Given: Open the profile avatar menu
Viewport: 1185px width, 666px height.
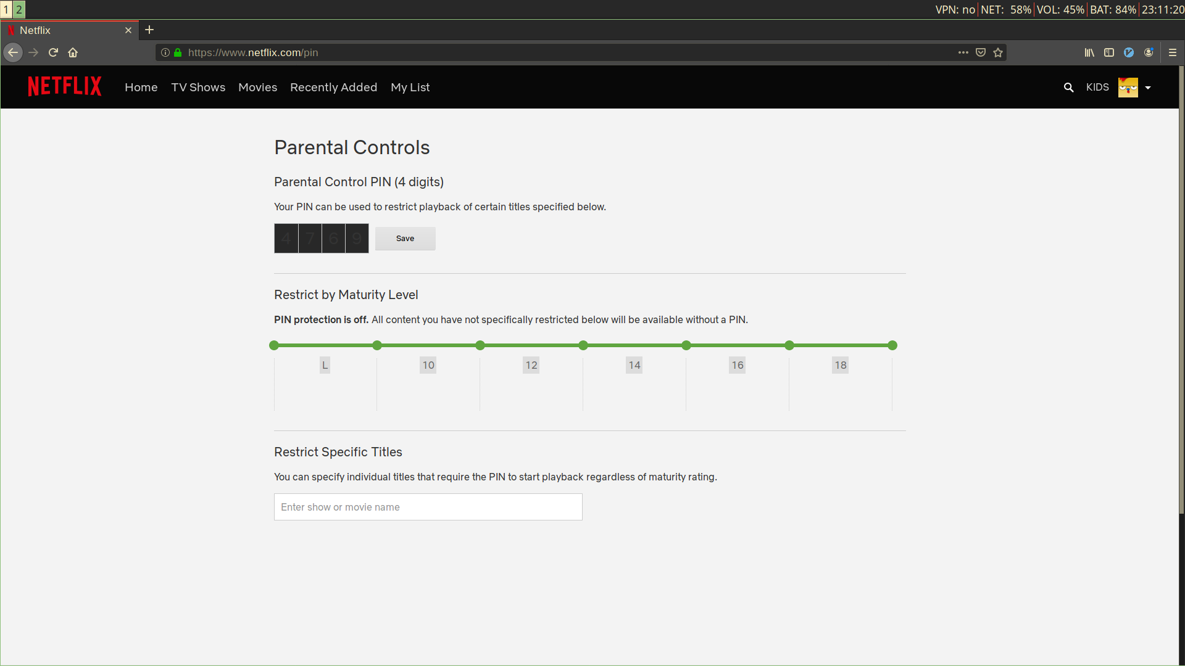Looking at the screenshot, I should pos(1128,88).
